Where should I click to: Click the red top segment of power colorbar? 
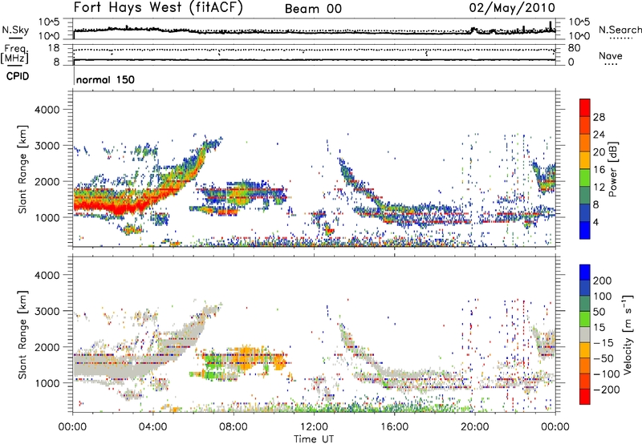[x=585, y=108]
